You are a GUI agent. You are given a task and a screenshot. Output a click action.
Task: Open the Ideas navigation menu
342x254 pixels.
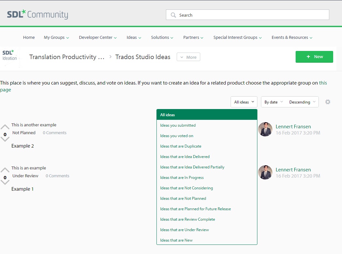pyautogui.click(x=134, y=37)
